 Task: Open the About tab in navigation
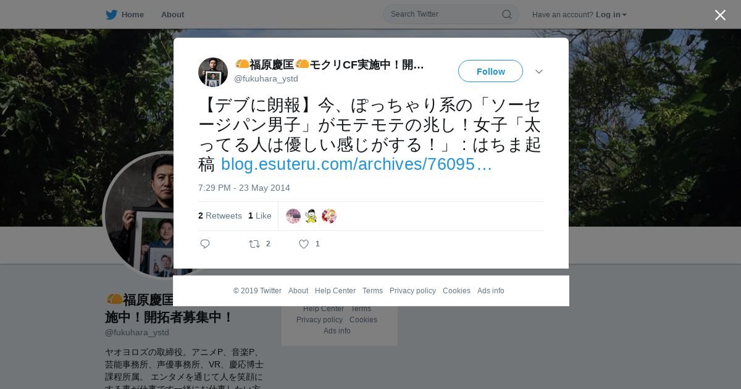(x=172, y=14)
